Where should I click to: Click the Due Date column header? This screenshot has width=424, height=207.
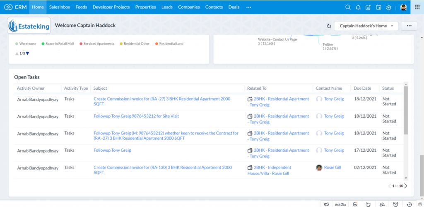pos(362,88)
